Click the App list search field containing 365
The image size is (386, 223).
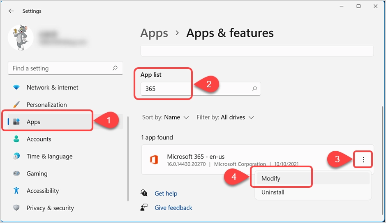coord(201,89)
